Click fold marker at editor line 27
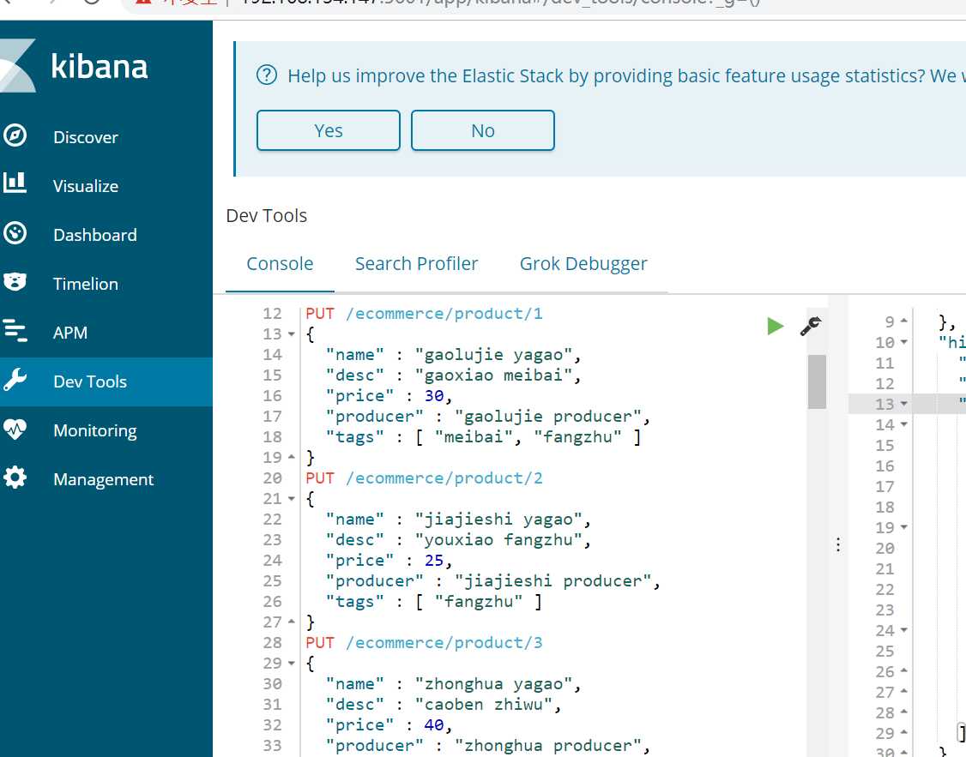The height and width of the screenshot is (757, 966). 291,622
